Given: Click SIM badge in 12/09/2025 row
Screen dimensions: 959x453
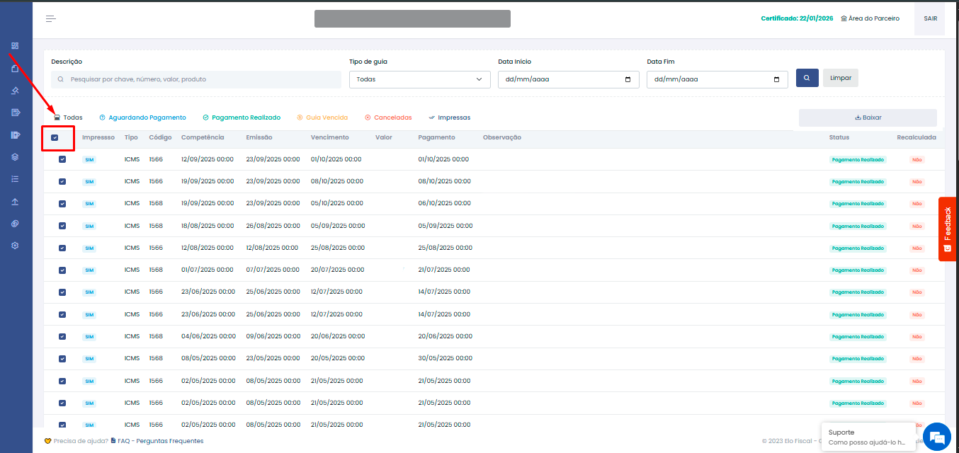Looking at the screenshot, I should [x=89, y=160].
